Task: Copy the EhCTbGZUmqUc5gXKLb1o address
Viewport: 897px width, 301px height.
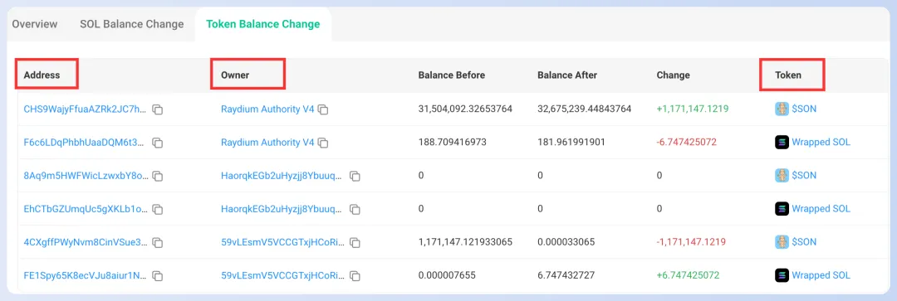Action: pos(157,210)
